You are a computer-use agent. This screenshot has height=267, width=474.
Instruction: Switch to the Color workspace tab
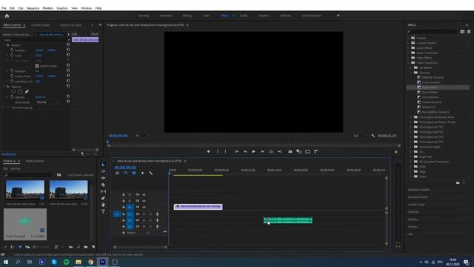206,16
